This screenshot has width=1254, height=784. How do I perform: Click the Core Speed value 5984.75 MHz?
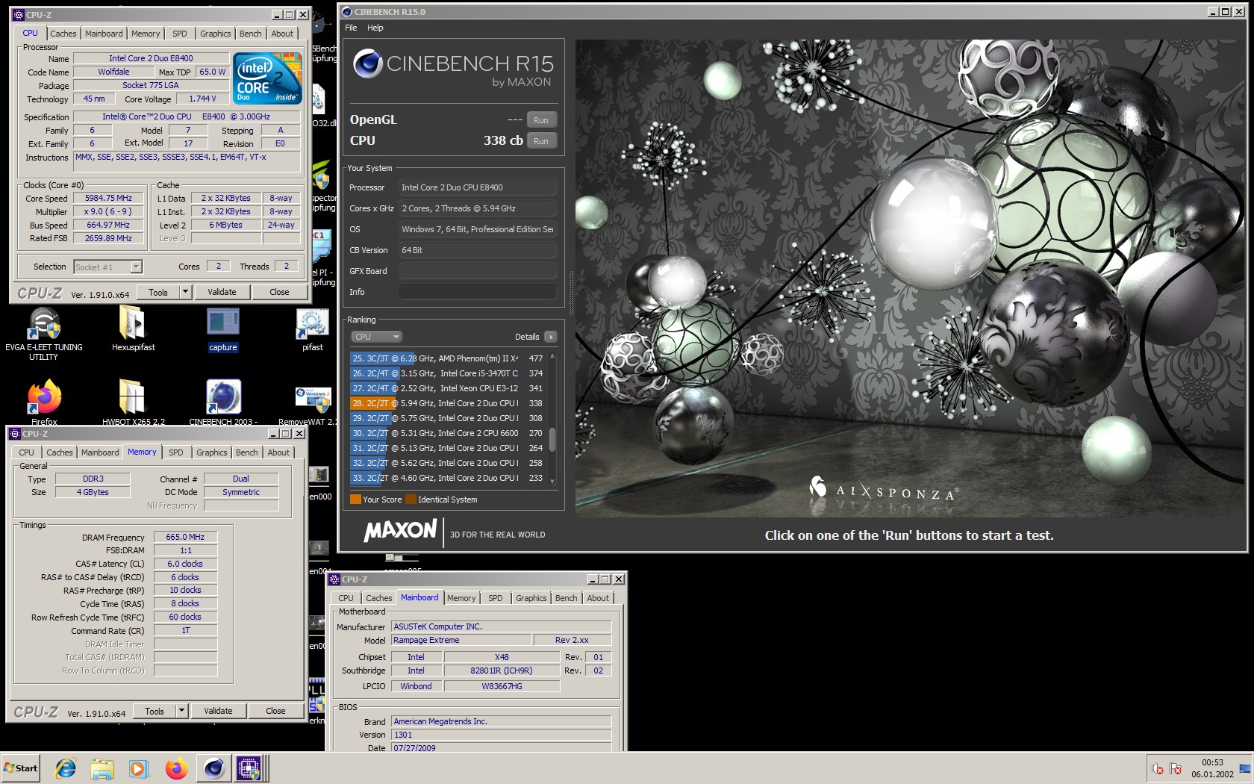108,199
